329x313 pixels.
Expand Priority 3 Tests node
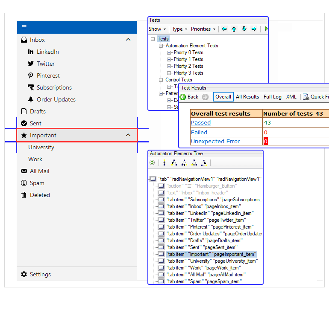[x=169, y=73]
